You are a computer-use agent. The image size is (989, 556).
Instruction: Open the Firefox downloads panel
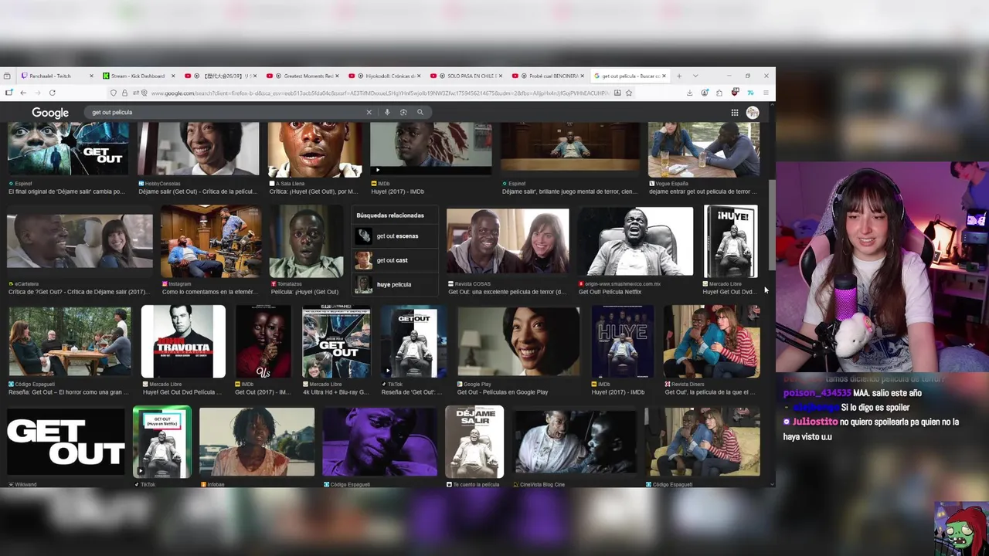tap(689, 93)
